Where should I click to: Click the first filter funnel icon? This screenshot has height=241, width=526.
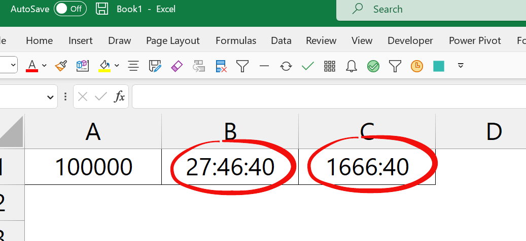click(x=242, y=66)
